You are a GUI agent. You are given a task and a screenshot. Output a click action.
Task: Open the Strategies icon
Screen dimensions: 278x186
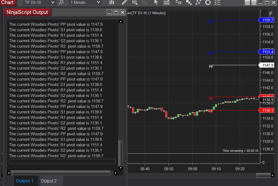click(x=208, y=2)
